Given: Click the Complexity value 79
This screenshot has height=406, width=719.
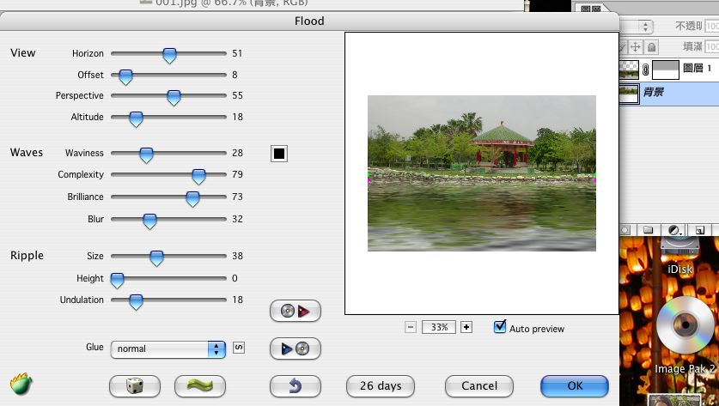Looking at the screenshot, I should pyautogui.click(x=237, y=174).
